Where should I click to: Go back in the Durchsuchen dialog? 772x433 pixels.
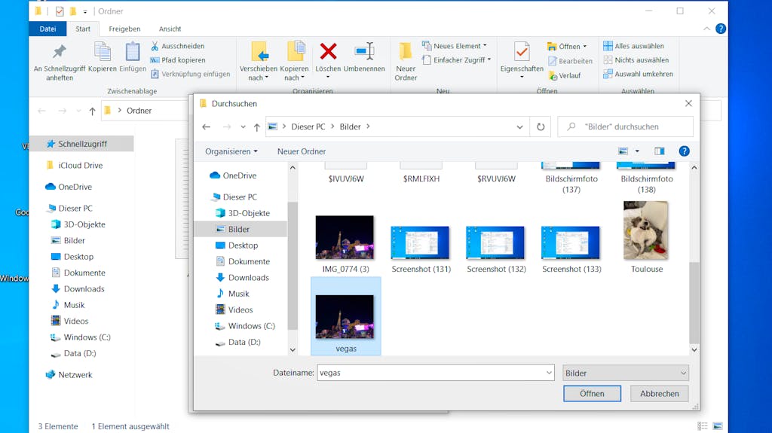pos(207,127)
